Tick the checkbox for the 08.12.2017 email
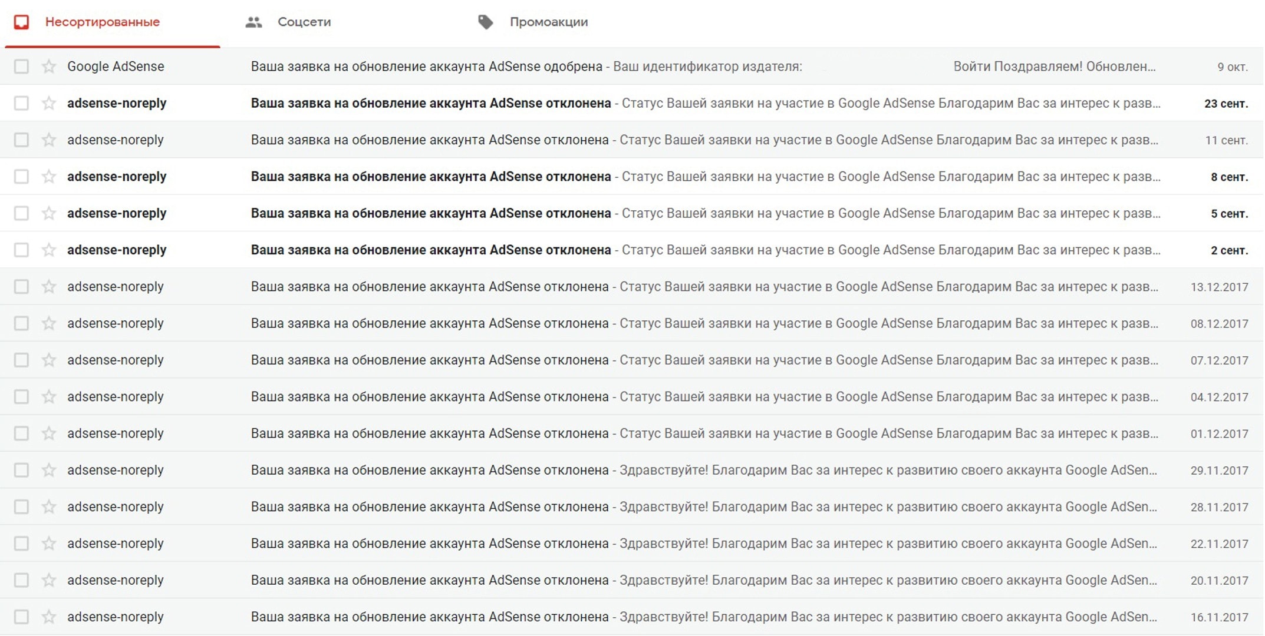 coord(21,323)
